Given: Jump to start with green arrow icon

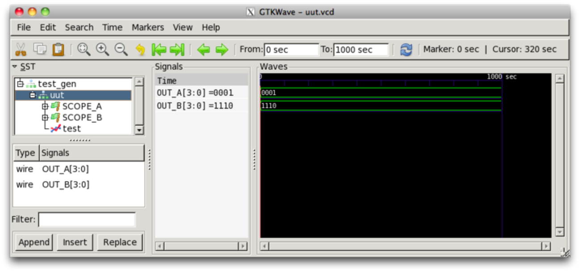Looking at the screenshot, I should 159,50.
